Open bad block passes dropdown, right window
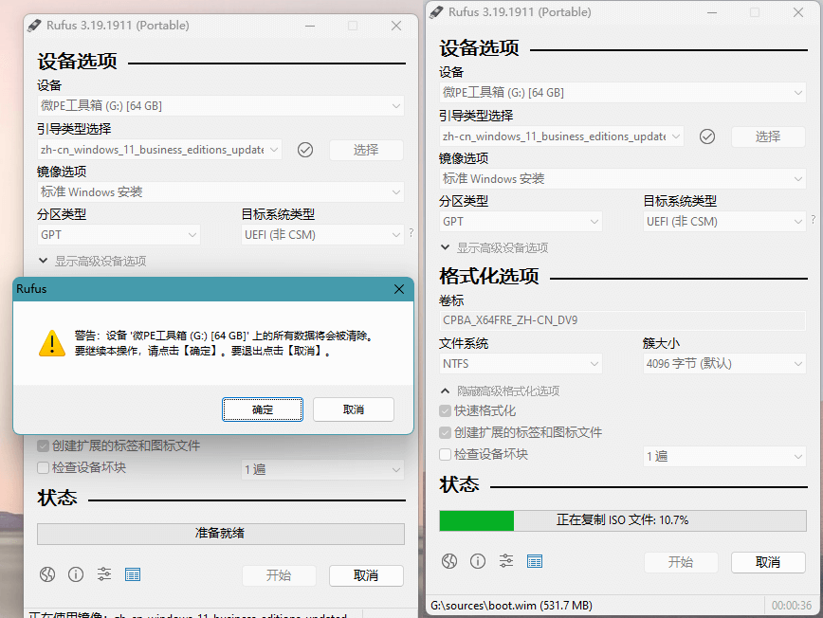Image resolution: width=823 pixels, height=618 pixels. [x=724, y=457]
